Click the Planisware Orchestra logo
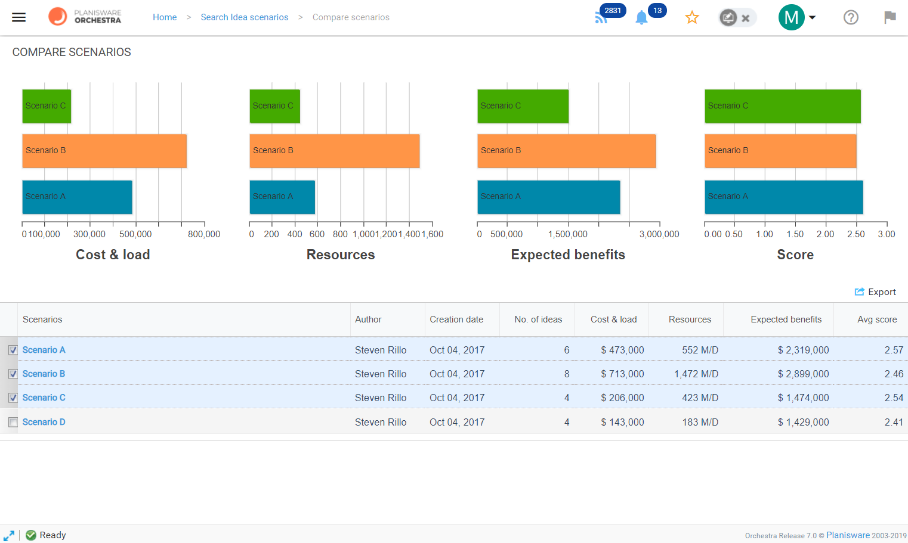Viewport: 908px width, 543px height. (x=85, y=17)
